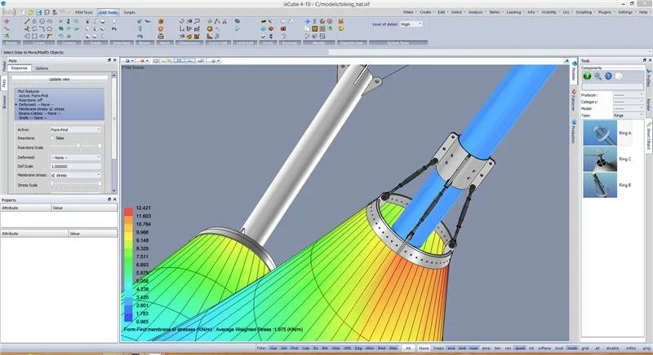This screenshot has width=653, height=355.
Task: Select the square Rectangle tool in Curves group
Action: [x=34, y=36]
